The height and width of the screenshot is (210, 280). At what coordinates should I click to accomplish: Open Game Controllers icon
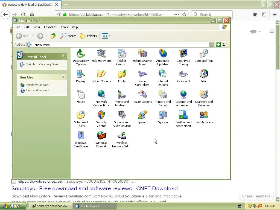(142, 78)
